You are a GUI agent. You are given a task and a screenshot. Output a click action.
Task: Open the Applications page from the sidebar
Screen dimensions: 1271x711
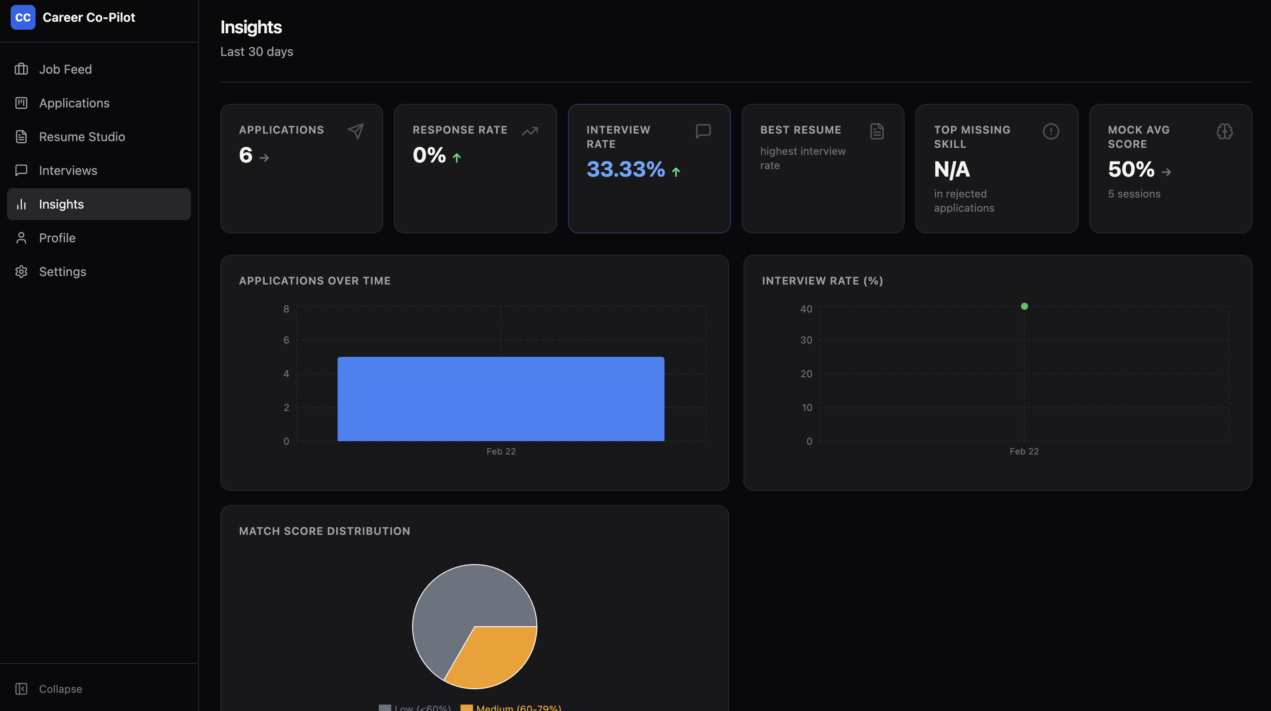click(74, 103)
